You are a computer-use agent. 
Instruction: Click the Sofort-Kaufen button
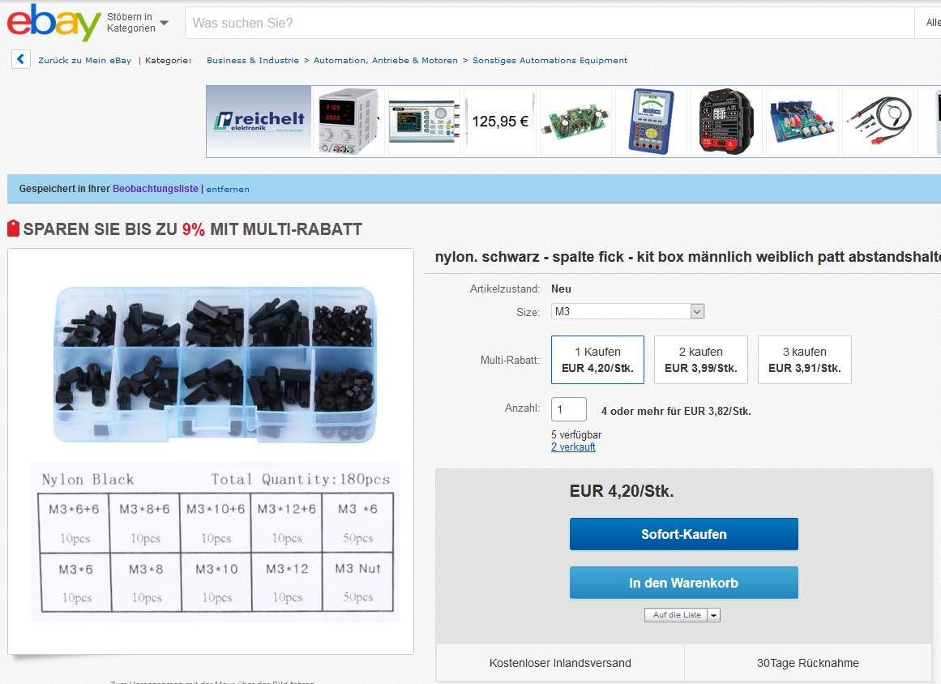click(683, 534)
